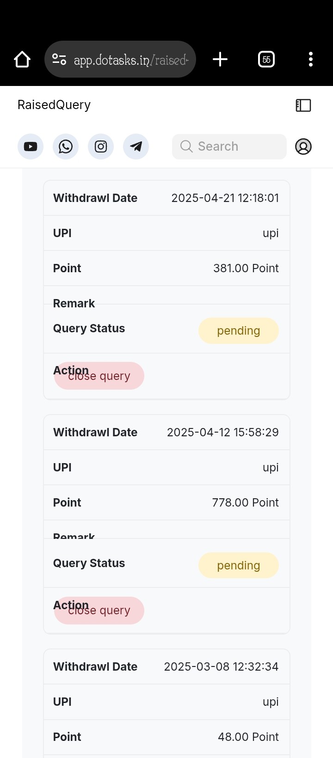Close query for 381.00 Point withdrawal
Viewport: 333px width, 758px height.
click(x=99, y=376)
